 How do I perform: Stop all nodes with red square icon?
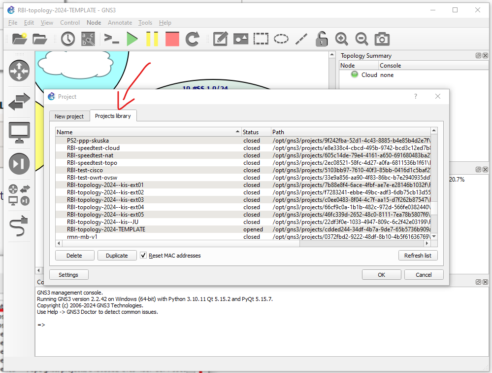tap(172, 39)
